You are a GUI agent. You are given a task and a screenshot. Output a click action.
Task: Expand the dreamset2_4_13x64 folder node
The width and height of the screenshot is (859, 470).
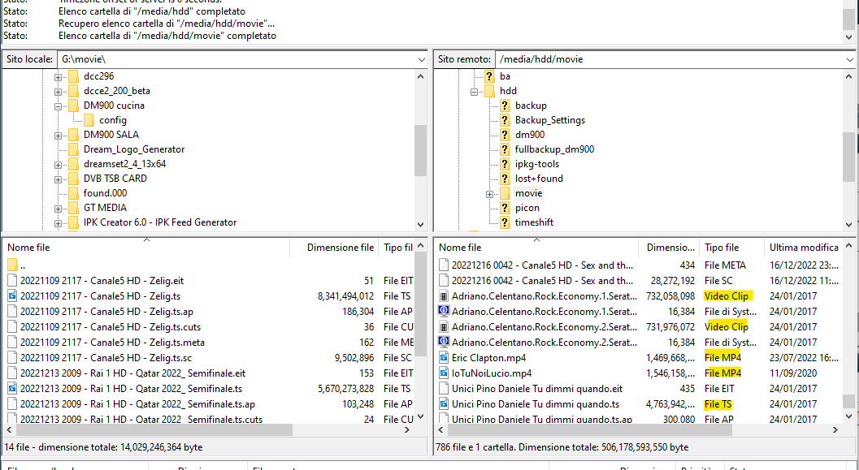point(58,165)
